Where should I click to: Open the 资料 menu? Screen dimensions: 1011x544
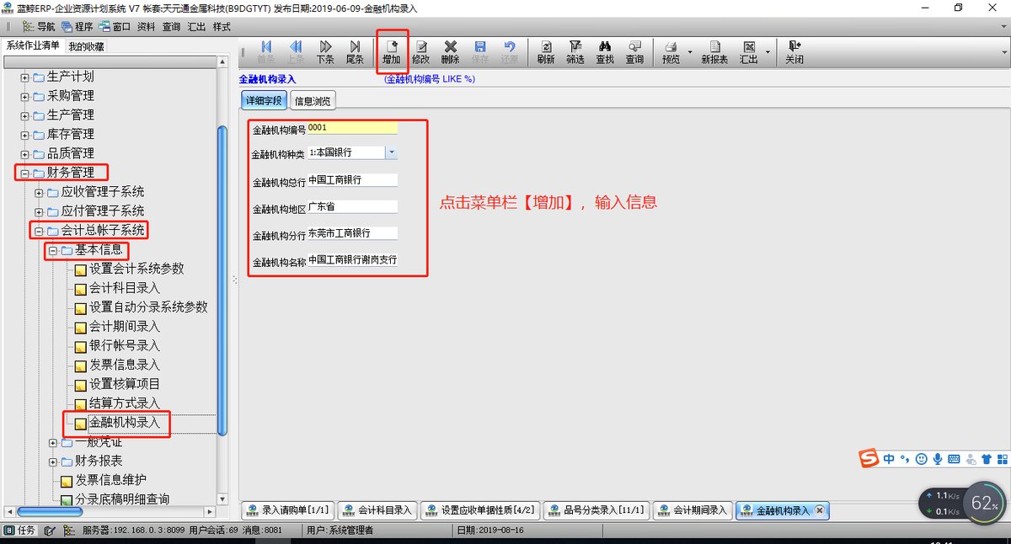(x=146, y=27)
